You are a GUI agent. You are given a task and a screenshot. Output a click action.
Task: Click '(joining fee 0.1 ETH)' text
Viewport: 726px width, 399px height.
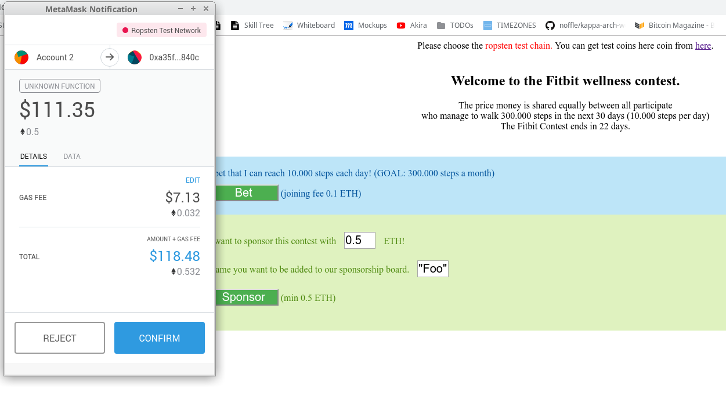321,194
